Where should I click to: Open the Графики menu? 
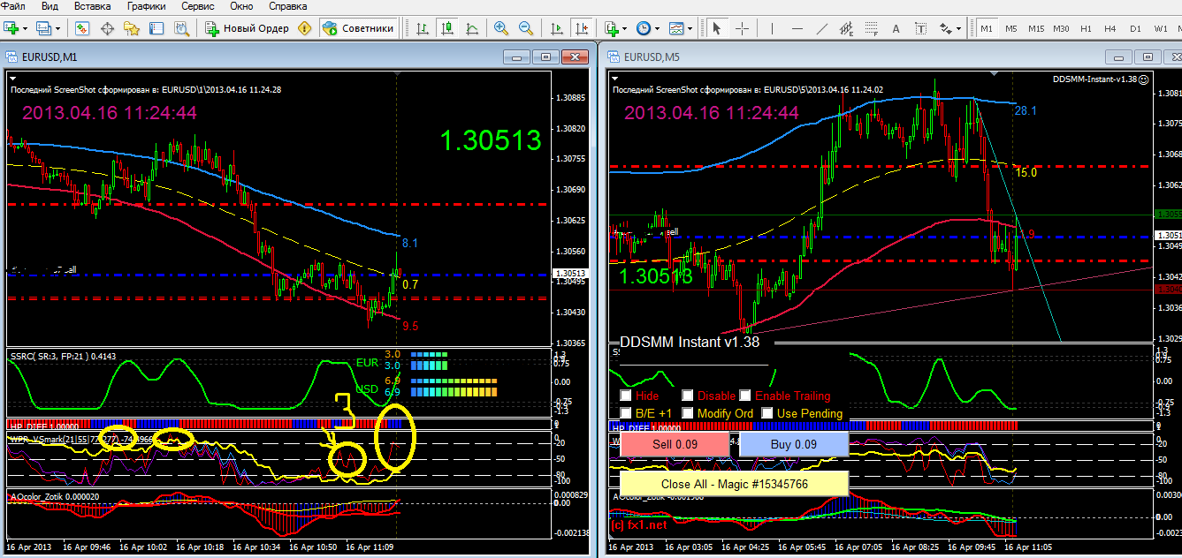tap(145, 6)
